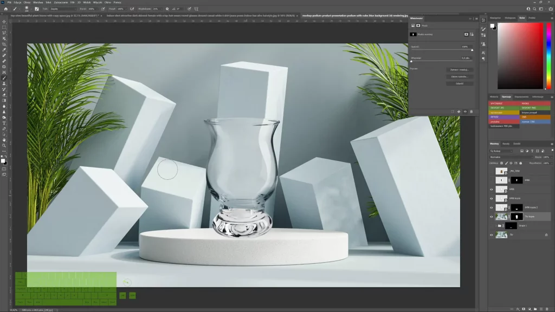Open the Filtr menu
Screen dimensions: 555x312
72,3
